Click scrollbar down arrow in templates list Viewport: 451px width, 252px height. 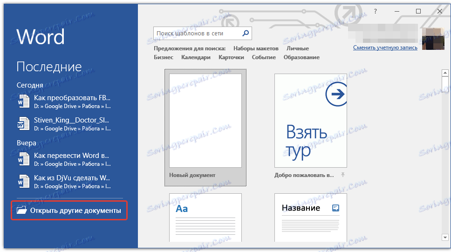pyautogui.click(x=445, y=238)
